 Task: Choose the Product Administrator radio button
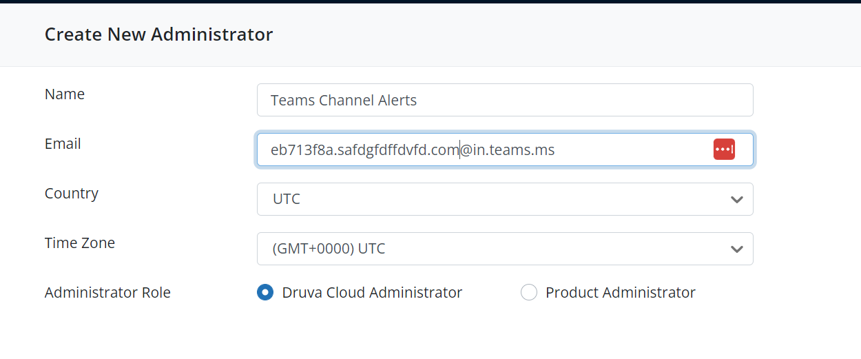(529, 293)
